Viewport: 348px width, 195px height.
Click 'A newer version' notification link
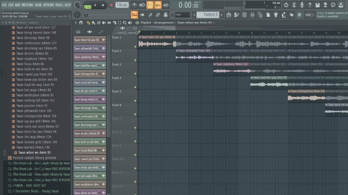tap(332, 15)
